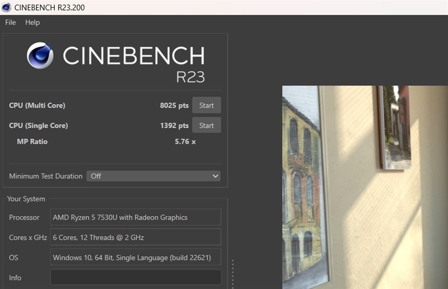Click the Cinebench title bar app icon
Viewport: 448px width, 289px height.
click(x=6, y=7)
